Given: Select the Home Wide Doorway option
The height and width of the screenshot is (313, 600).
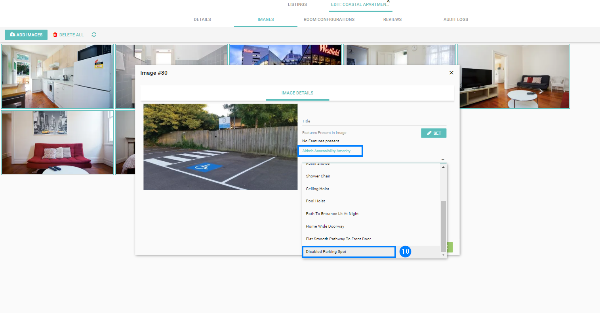Looking at the screenshot, I should (x=325, y=226).
